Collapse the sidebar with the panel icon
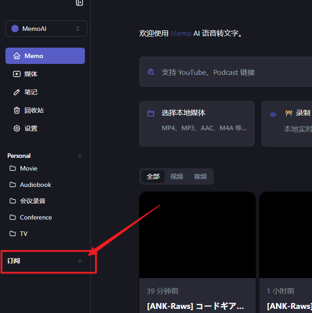The height and width of the screenshot is (313, 312). pos(79,3)
